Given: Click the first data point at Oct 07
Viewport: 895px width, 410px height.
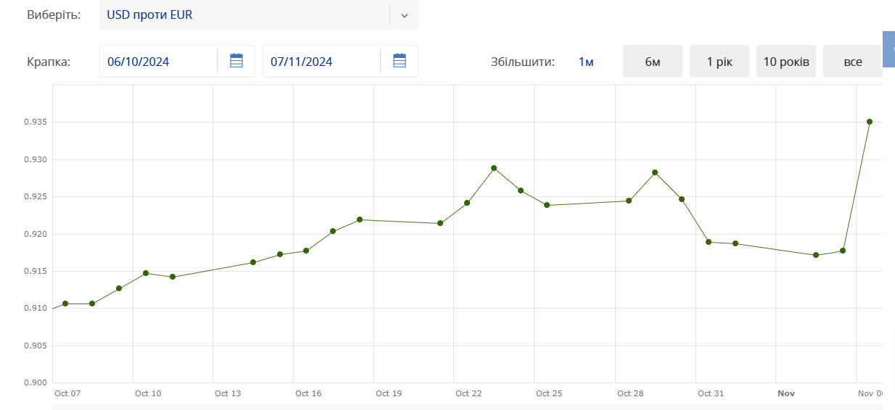Looking at the screenshot, I should coord(65,304).
